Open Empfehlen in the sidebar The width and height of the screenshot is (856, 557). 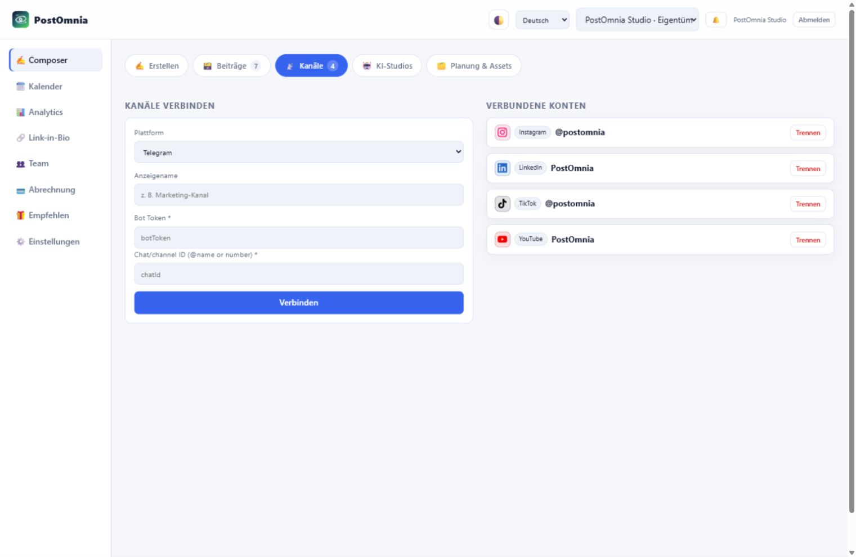pos(56,215)
